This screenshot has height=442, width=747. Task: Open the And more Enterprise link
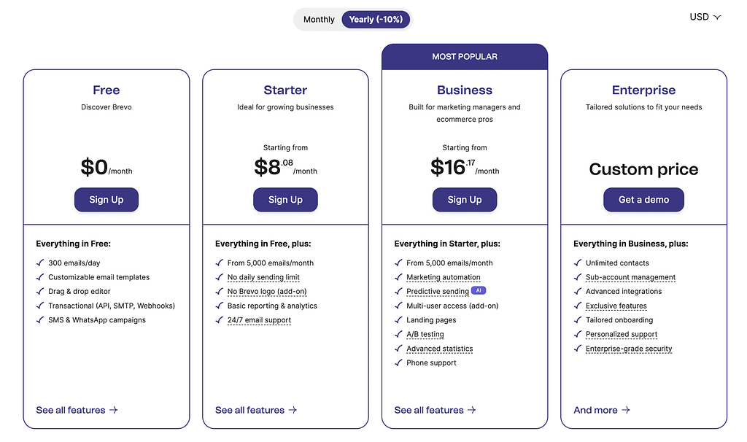(602, 410)
